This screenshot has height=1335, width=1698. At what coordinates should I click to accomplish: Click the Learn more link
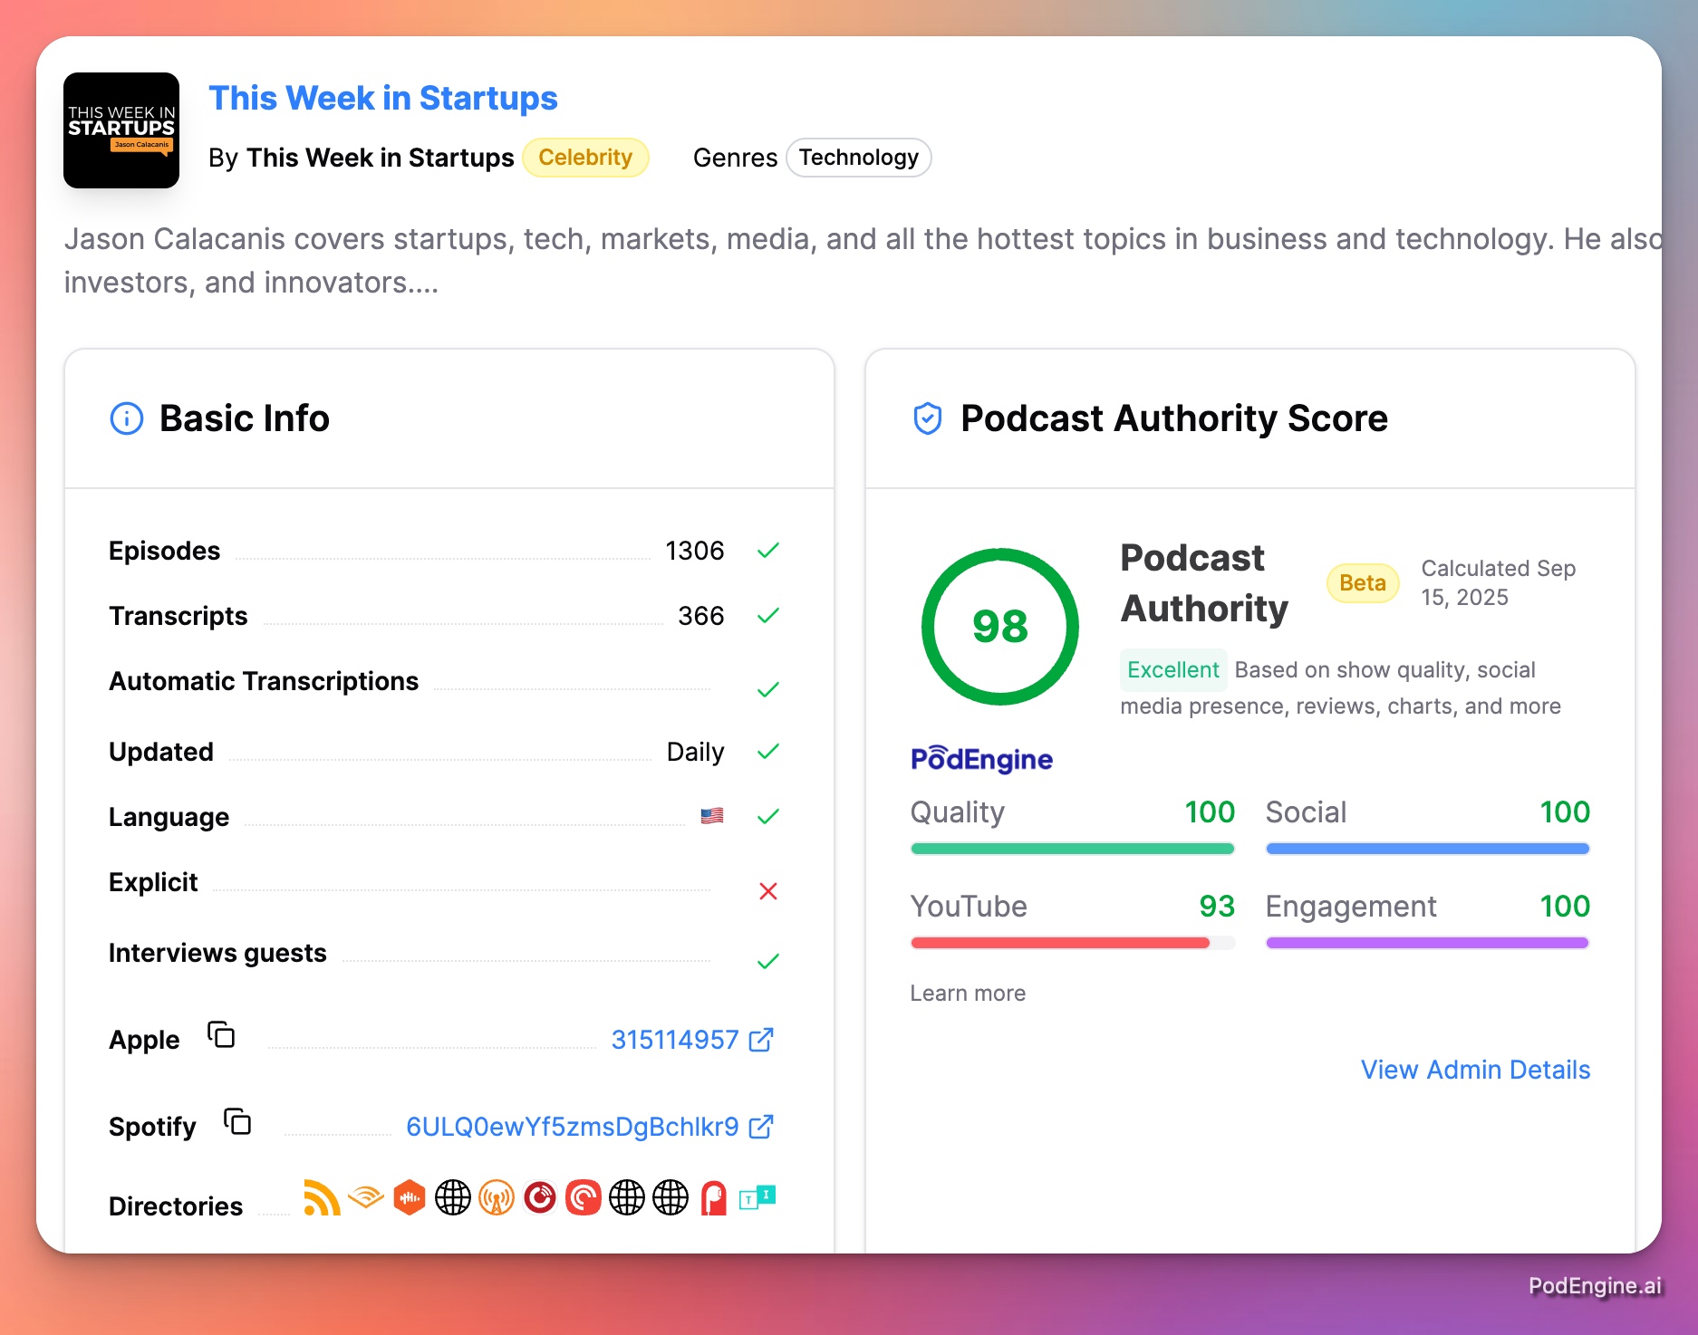pyautogui.click(x=968, y=994)
